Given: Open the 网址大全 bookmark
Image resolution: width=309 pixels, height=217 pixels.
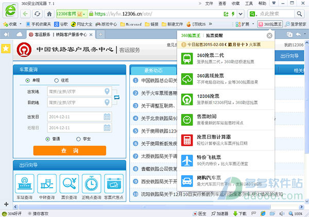Looking at the screenshot, I should 81,24.
